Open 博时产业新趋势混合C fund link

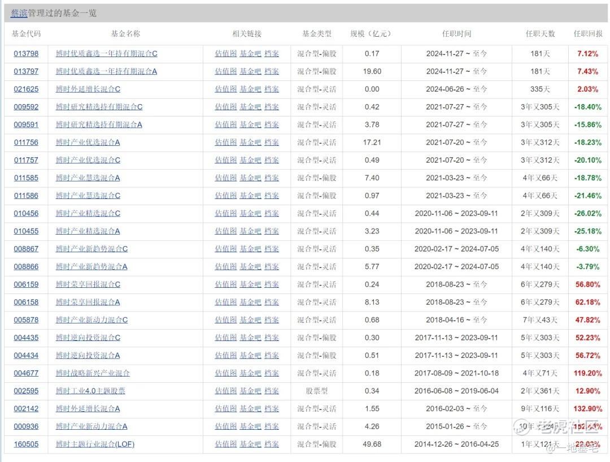pyautogui.click(x=92, y=249)
